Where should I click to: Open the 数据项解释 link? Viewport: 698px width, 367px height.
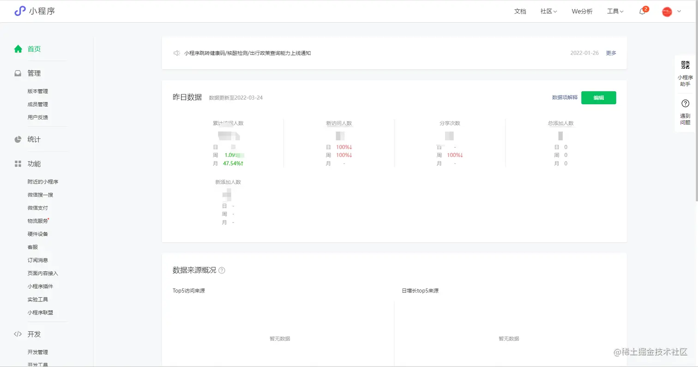565,97
